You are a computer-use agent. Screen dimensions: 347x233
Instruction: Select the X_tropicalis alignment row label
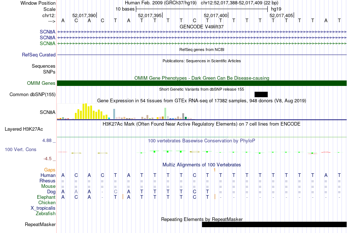tap(43, 208)
